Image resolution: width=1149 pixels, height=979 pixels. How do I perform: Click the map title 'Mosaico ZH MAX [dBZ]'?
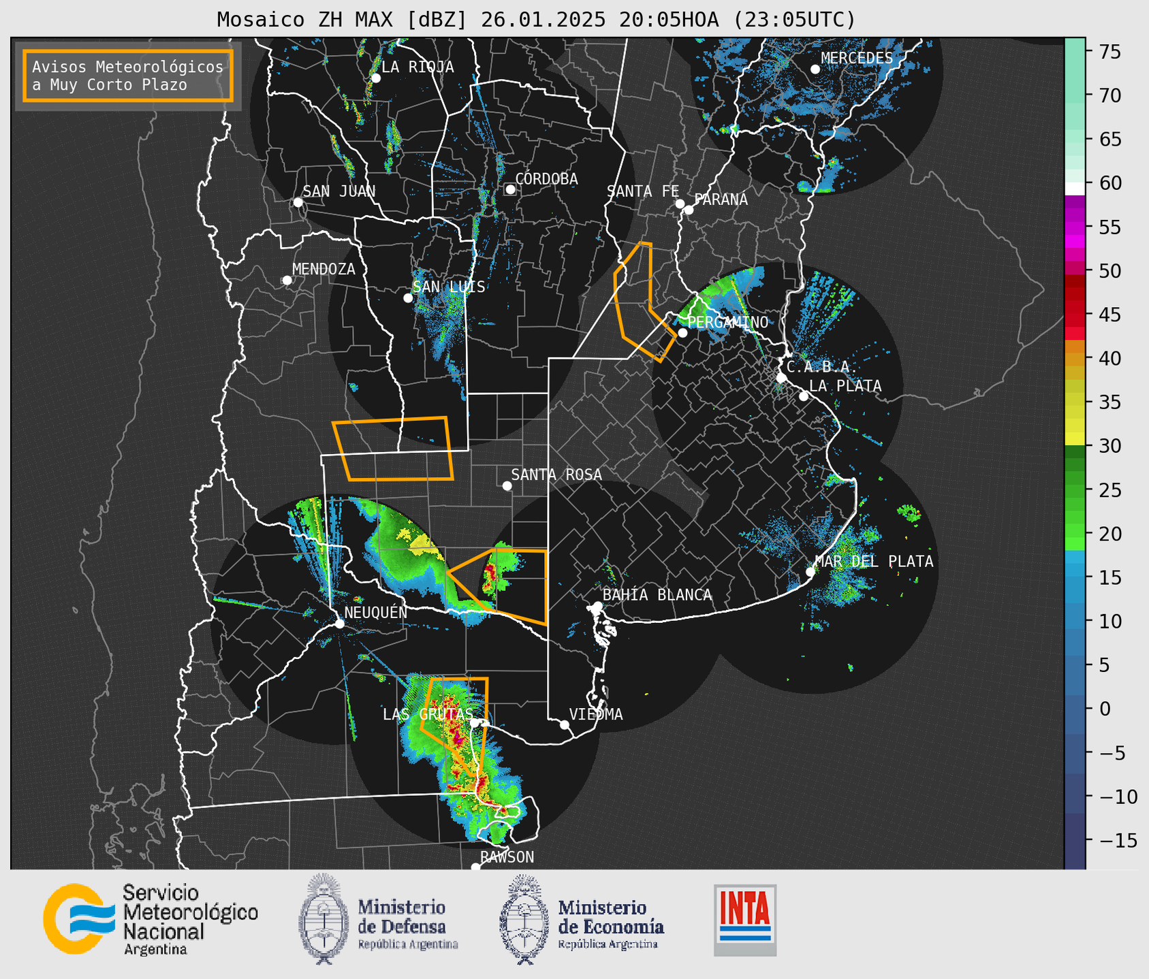tap(343, 20)
